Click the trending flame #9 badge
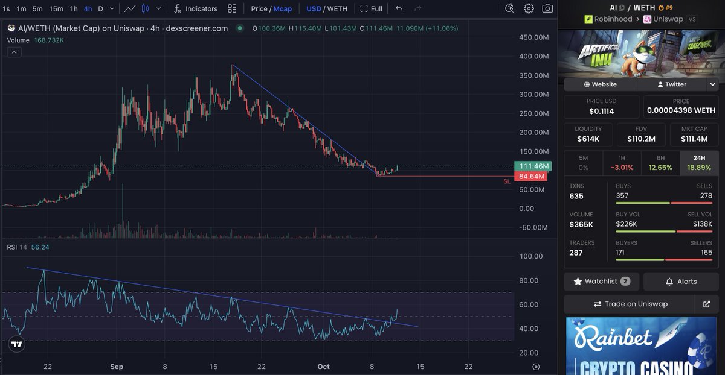Screen dimensions: 725x375 [665, 8]
